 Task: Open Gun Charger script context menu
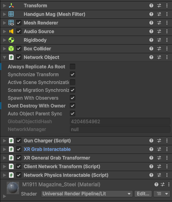pos(167,141)
